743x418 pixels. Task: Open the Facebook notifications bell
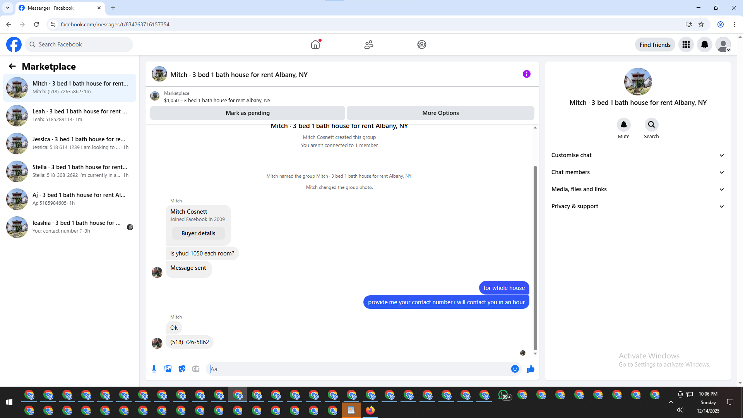[x=704, y=45]
